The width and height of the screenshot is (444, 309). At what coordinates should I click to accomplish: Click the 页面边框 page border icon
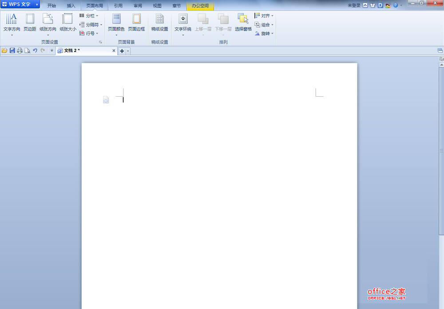coord(136,23)
